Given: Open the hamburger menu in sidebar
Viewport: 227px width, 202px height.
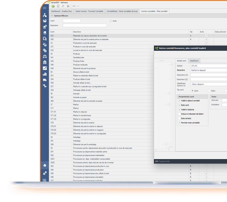Looking at the screenshot, I should coord(45,8).
